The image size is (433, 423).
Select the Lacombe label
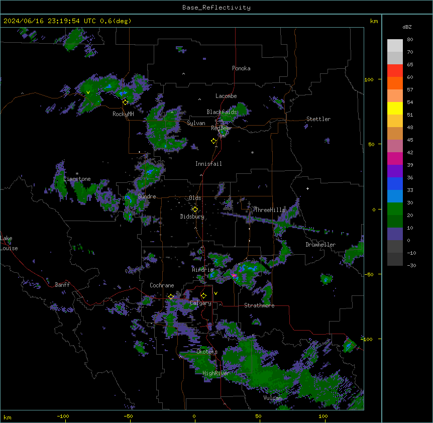click(x=226, y=96)
